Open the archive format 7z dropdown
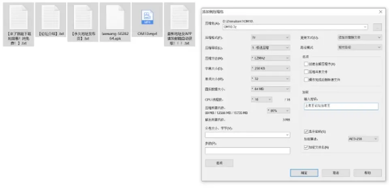 [x=270, y=37]
